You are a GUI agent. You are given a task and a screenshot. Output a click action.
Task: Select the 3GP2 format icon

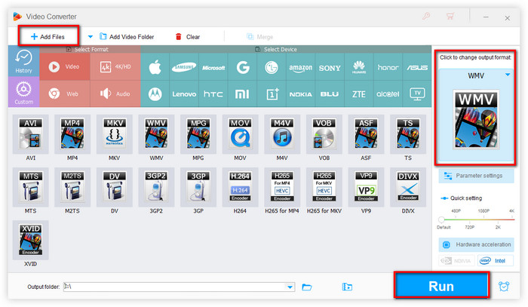pyautogui.click(x=156, y=187)
